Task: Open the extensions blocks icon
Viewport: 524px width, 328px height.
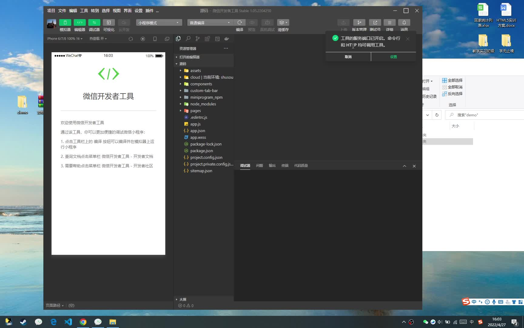Action: click(207, 39)
